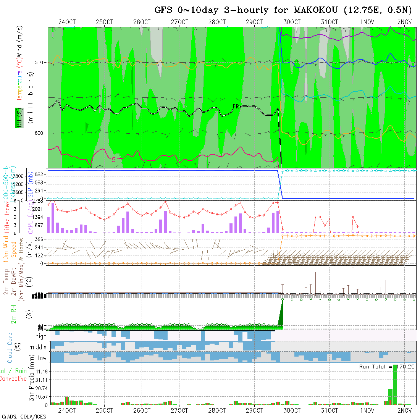Select the middle cloud cover row label
This screenshot has height=420, width=420.
pos(38,347)
